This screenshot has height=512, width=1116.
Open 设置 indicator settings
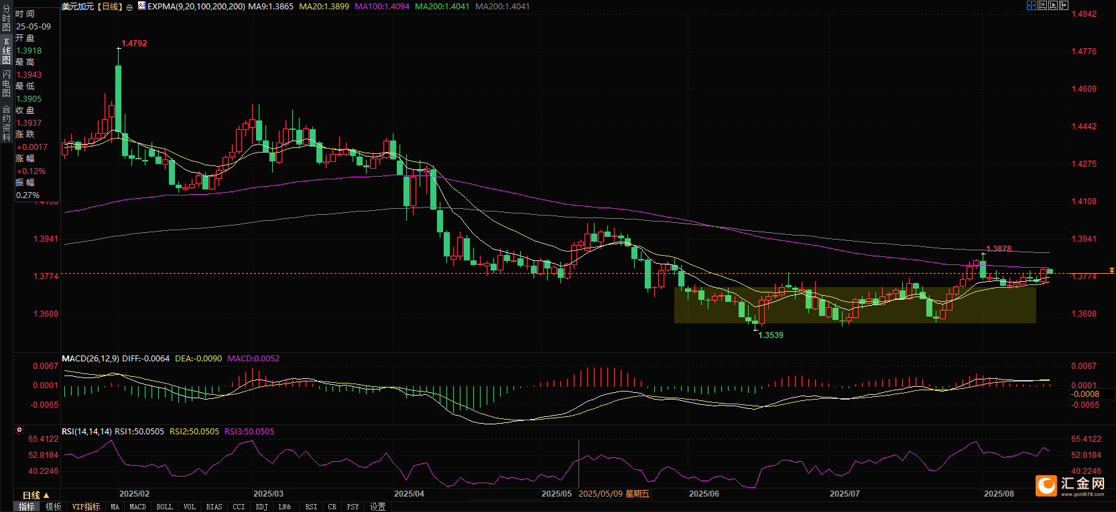point(378,507)
